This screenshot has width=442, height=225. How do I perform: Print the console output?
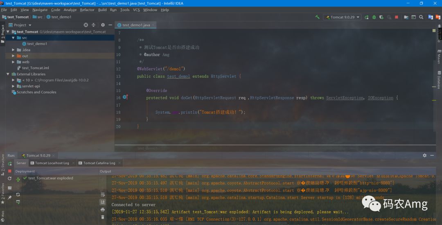click(x=103, y=210)
